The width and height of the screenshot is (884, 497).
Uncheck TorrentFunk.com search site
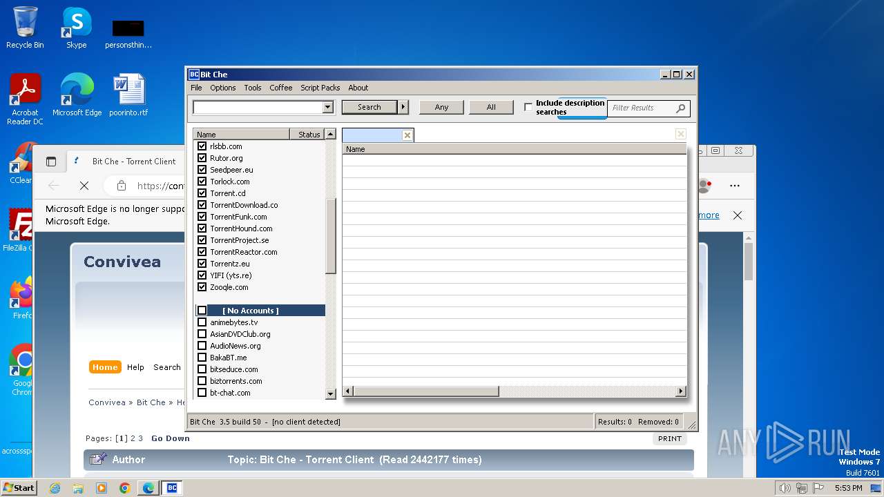pyautogui.click(x=202, y=217)
